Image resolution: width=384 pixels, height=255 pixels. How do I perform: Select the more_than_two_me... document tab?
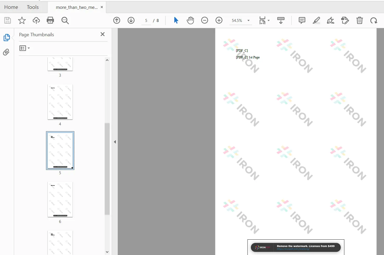coord(77,7)
